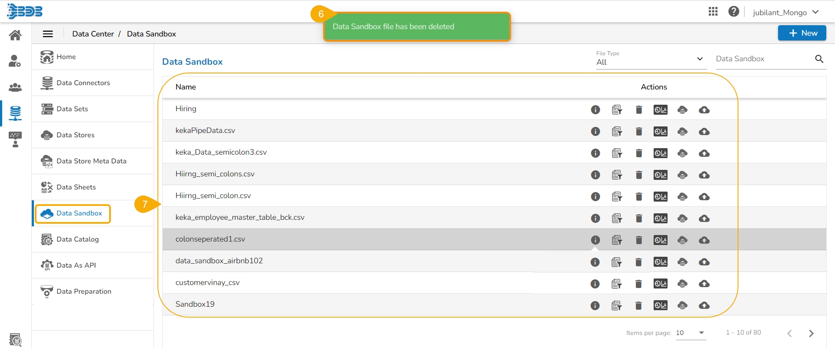Go to the previous page of results
Screen dimensions: 835x348
(789, 333)
